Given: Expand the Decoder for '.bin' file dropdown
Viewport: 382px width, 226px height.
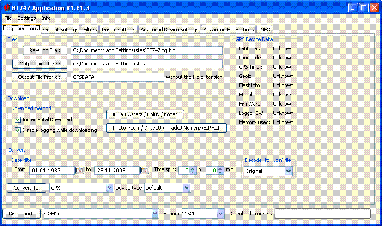Looking at the screenshot, I should tap(288, 171).
